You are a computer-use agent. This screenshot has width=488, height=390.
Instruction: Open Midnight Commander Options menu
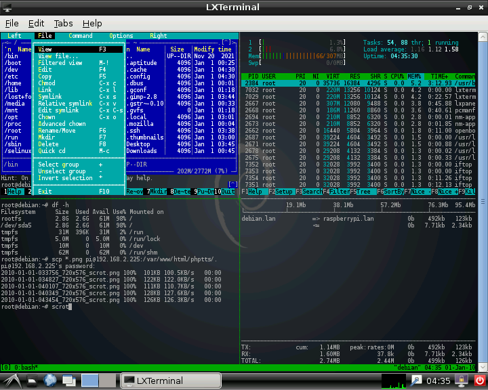(121, 36)
